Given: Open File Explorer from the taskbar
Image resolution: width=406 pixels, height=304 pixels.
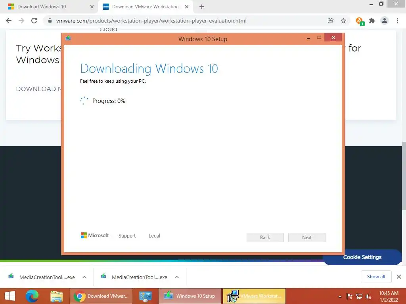Looking at the screenshot, I should coord(56,296).
